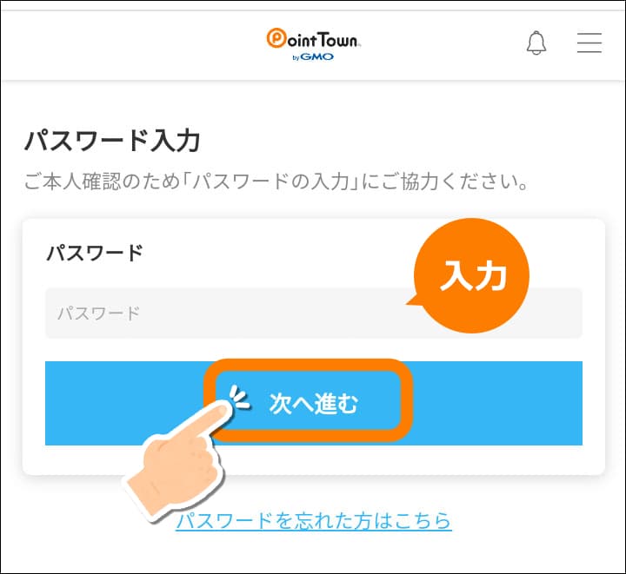Click the grey パスワード placeholder text
626x574 pixels.
tap(98, 313)
